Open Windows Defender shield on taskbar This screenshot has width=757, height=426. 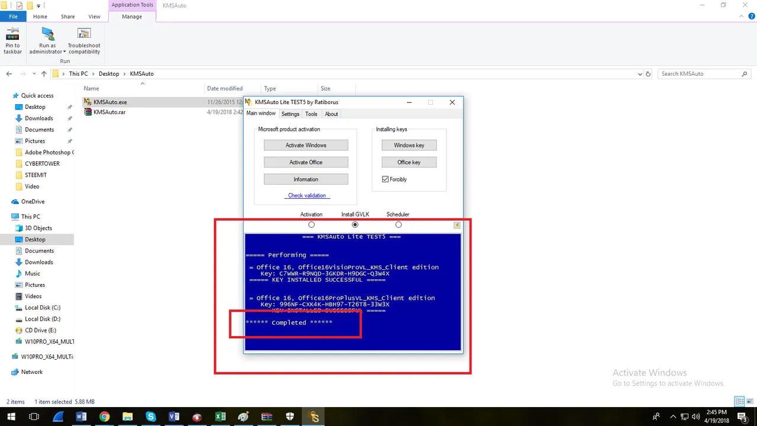tap(290, 417)
